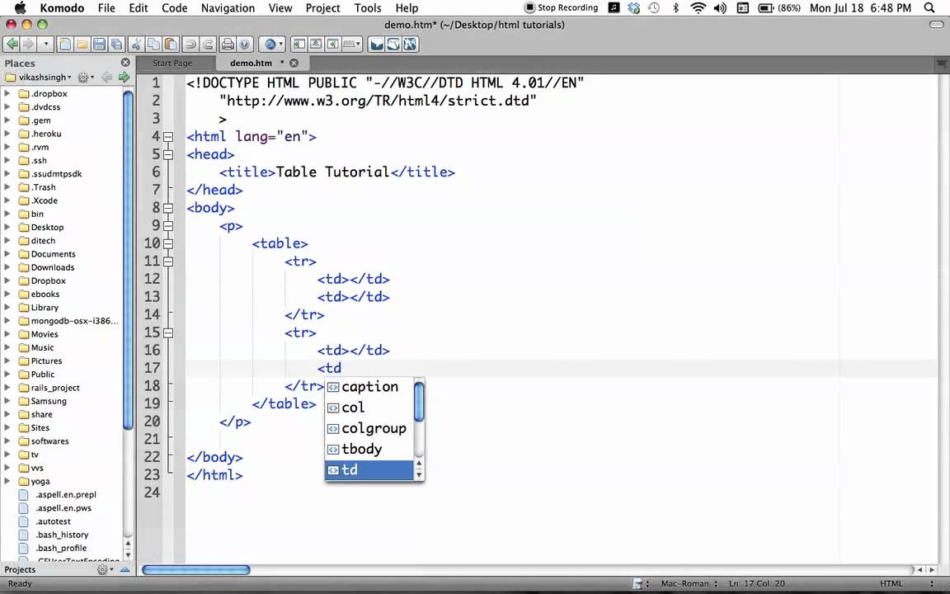Click the second blue toolbar icon
Viewport: 950px width, 594px height.
pyautogui.click(x=394, y=45)
